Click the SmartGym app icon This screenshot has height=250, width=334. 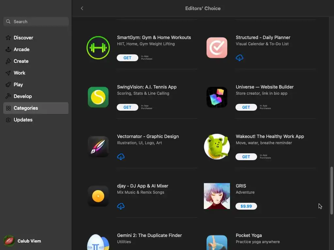(98, 48)
